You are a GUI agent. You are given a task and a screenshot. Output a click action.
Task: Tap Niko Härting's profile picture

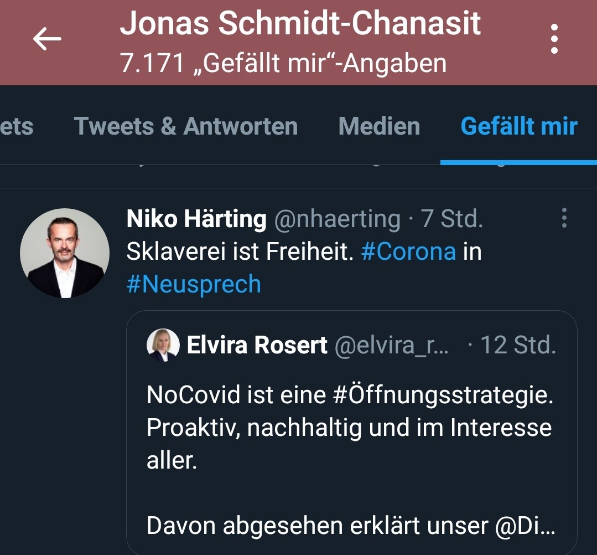coord(65,253)
